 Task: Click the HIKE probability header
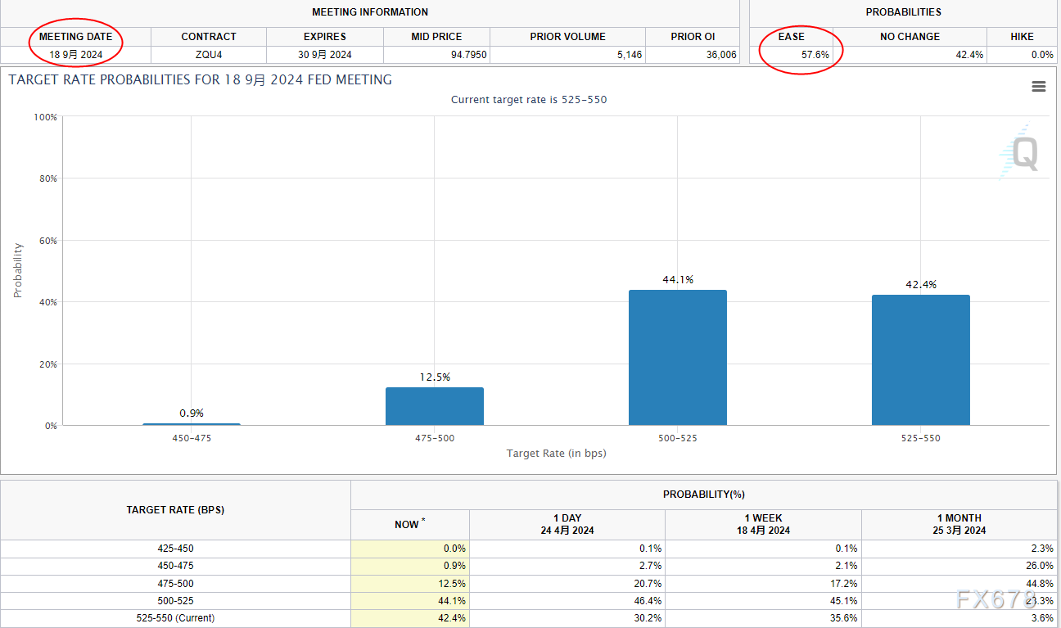point(1022,37)
